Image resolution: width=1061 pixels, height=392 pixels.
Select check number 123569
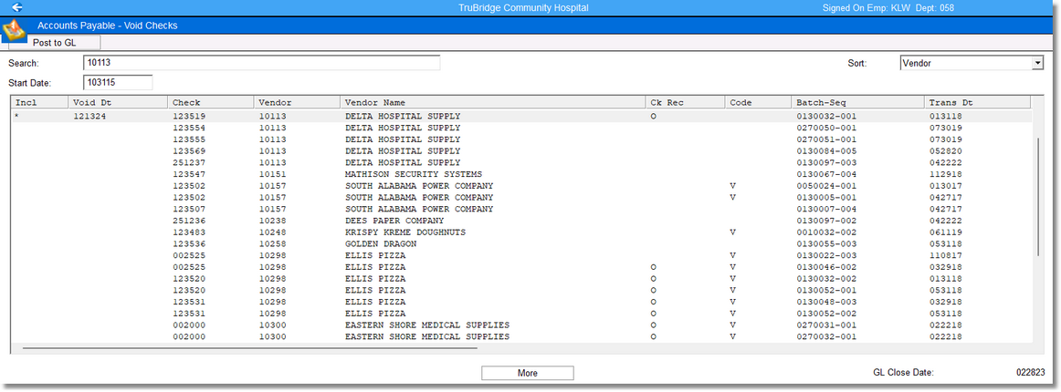(187, 150)
